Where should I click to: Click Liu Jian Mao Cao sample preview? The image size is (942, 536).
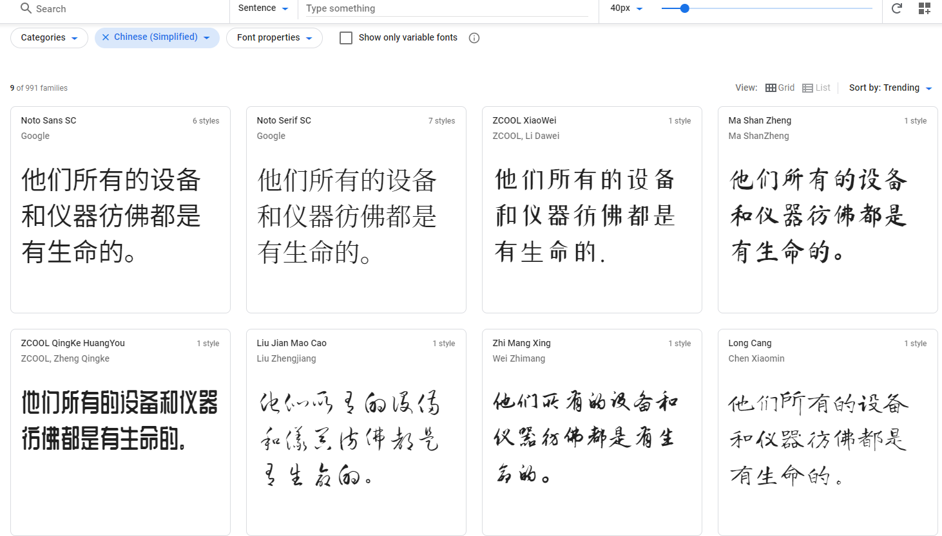point(350,439)
